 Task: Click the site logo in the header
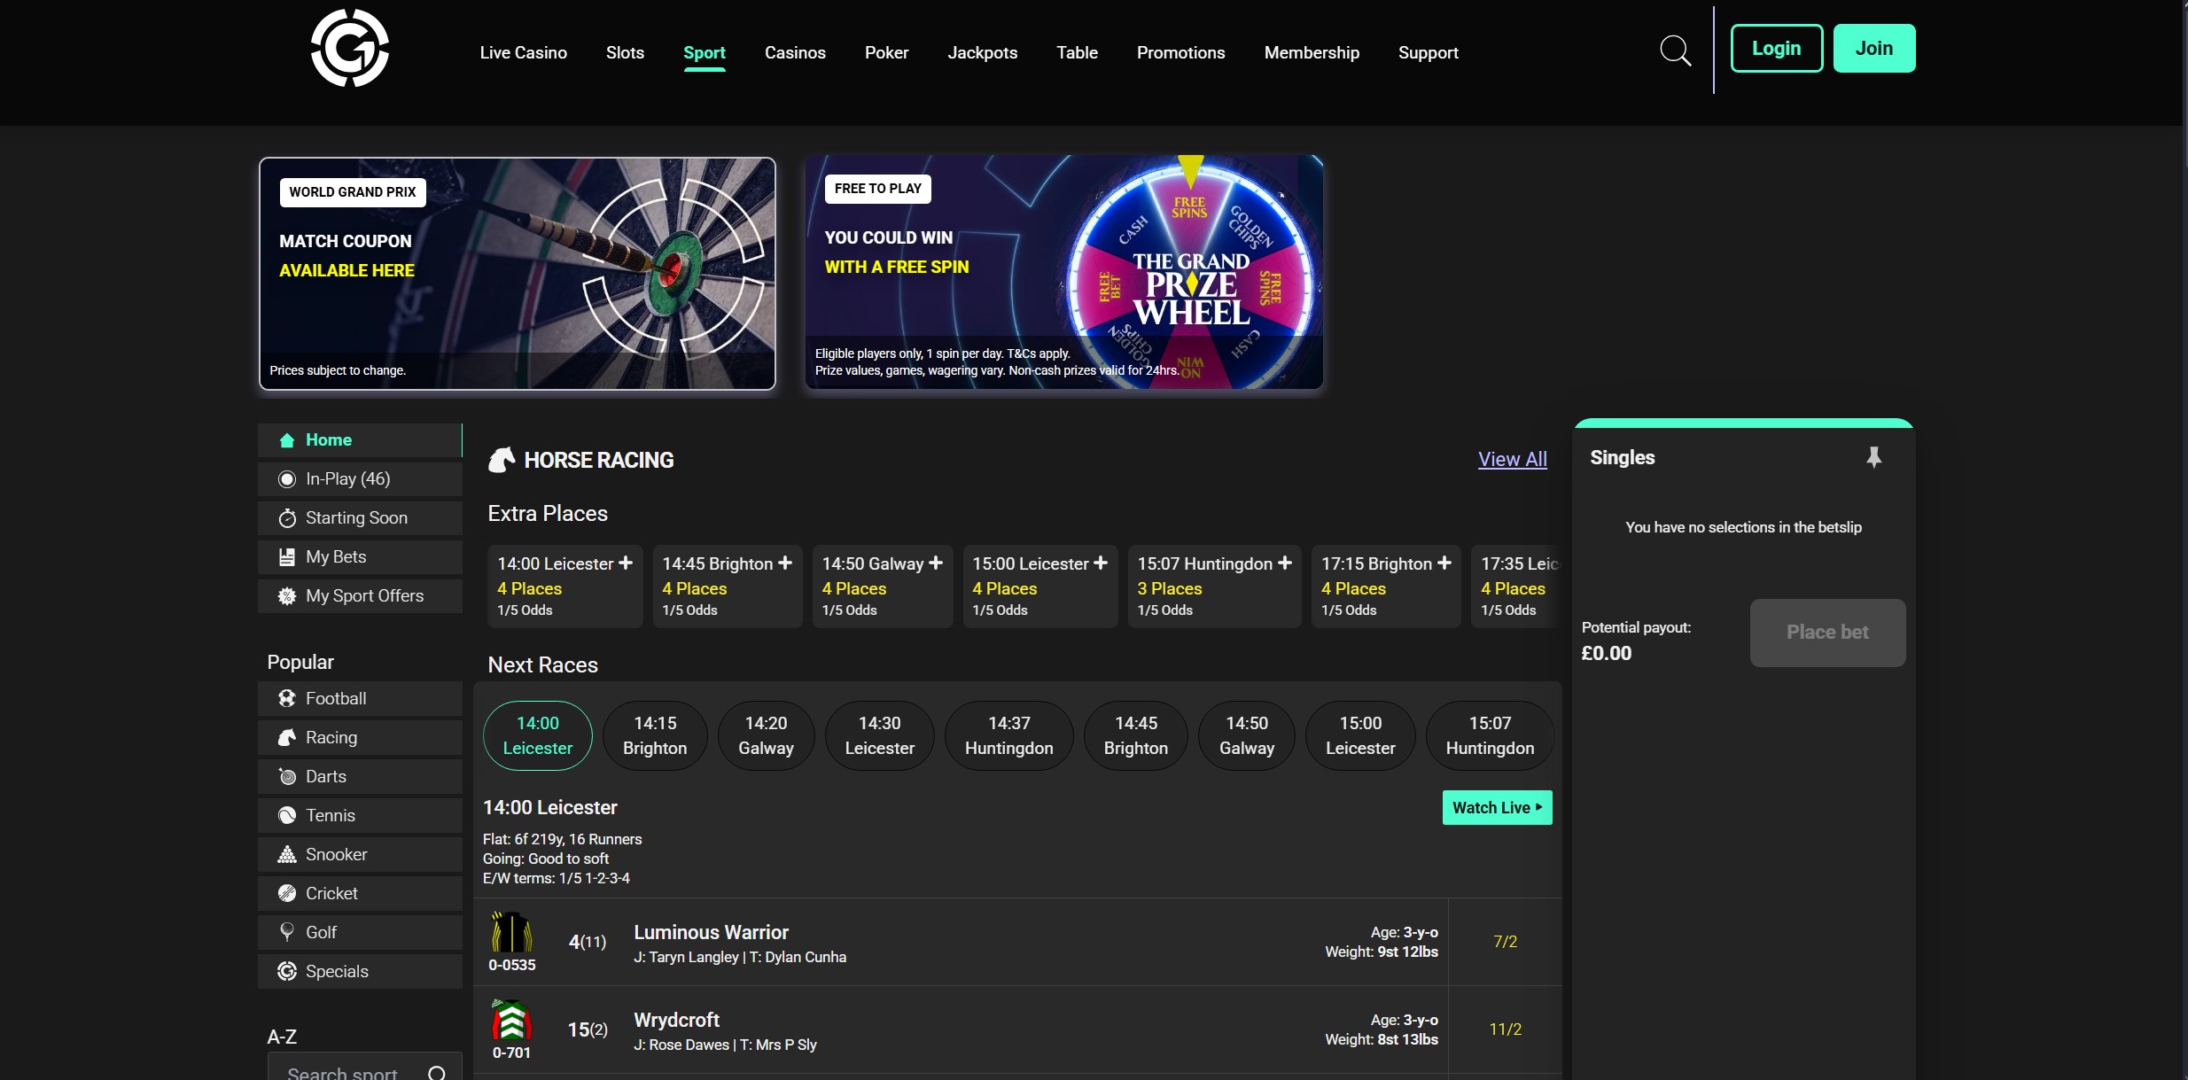pos(349,49)
